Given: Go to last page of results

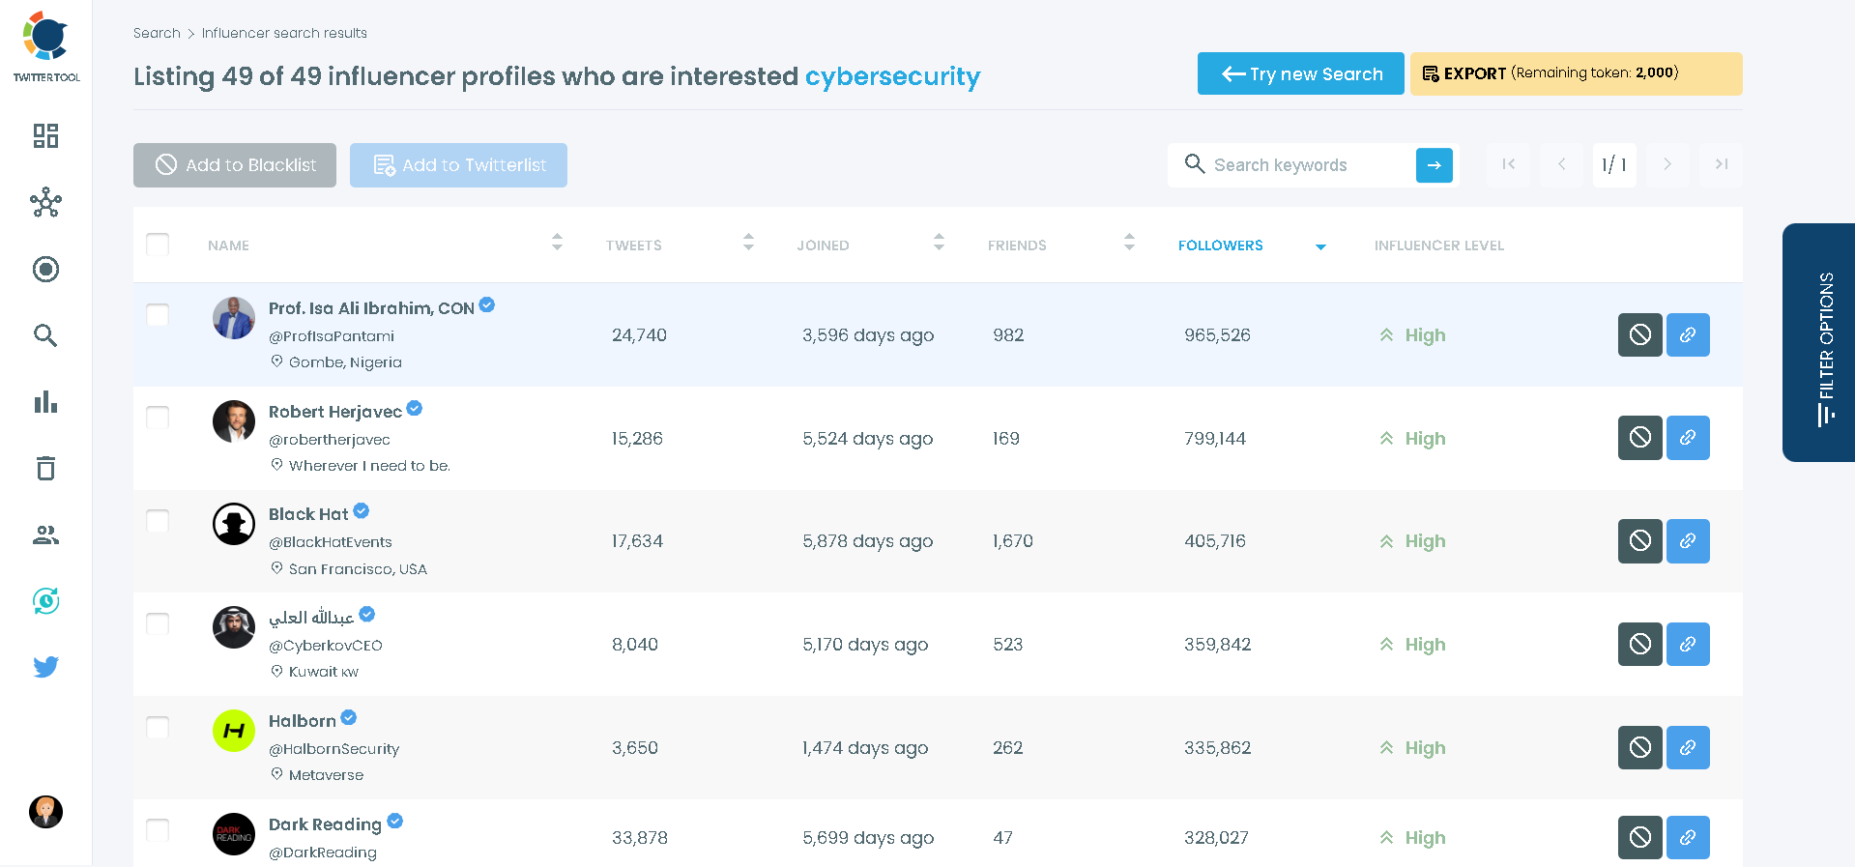Looking at the screenshot, I should 1721,164.
